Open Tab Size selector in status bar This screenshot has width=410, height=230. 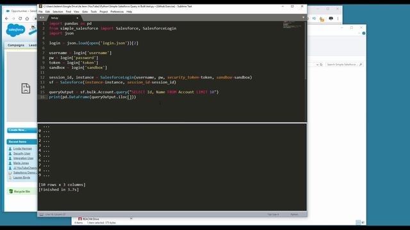pyautogui.click(x=274, y=215)
